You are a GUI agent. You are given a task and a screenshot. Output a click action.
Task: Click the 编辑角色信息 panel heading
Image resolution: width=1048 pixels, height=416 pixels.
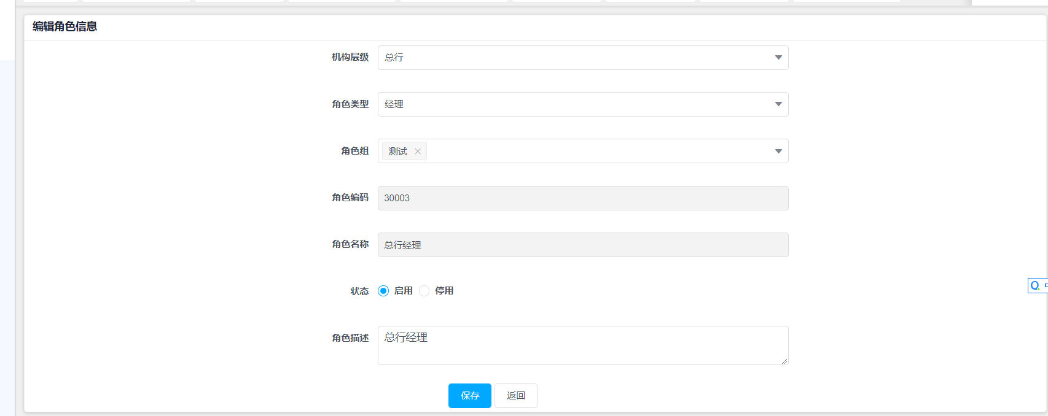click(65, 26)
